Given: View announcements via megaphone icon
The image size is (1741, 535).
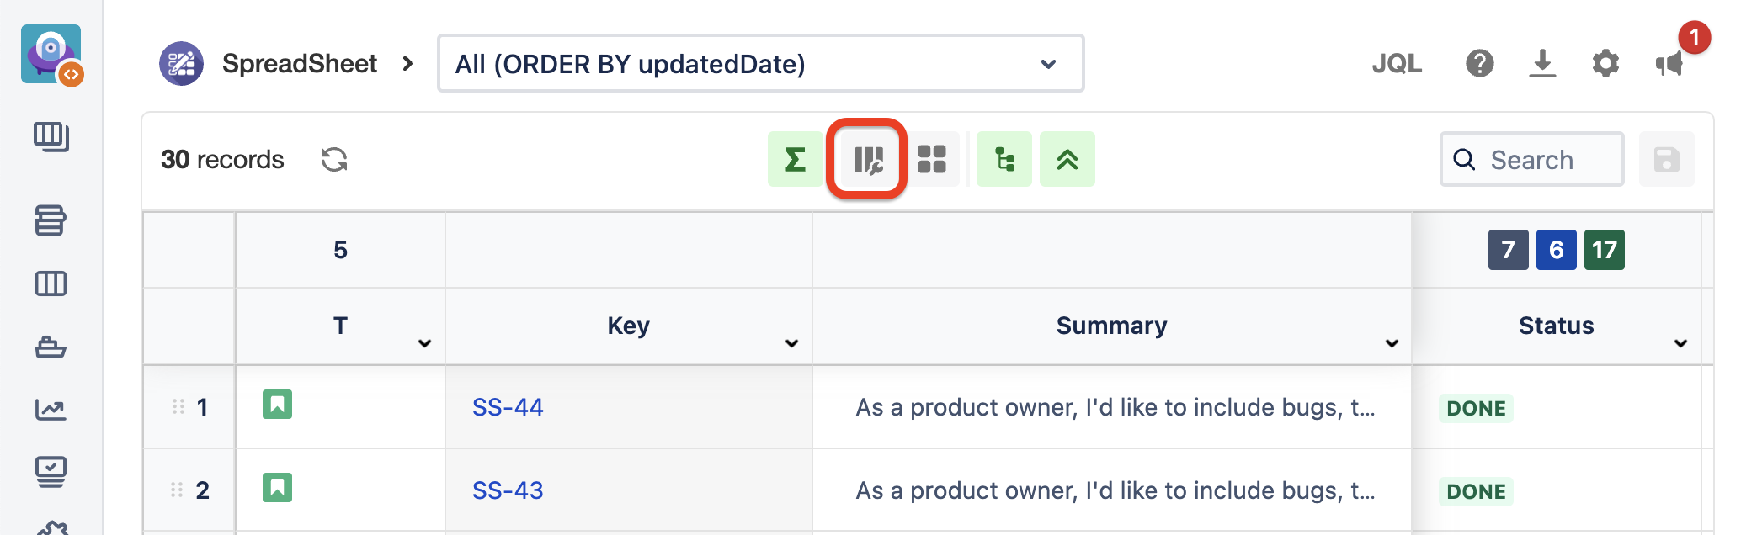Looking at the screenshot, I should [1669, 63].
